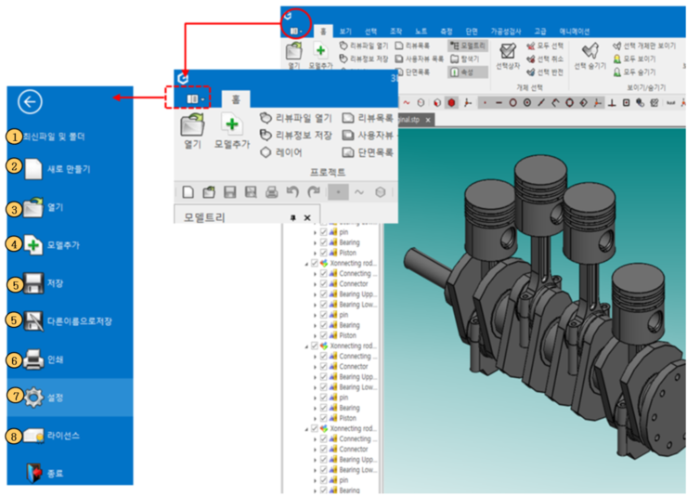Click the 선택 숨기기 icon

pos(590,51)
